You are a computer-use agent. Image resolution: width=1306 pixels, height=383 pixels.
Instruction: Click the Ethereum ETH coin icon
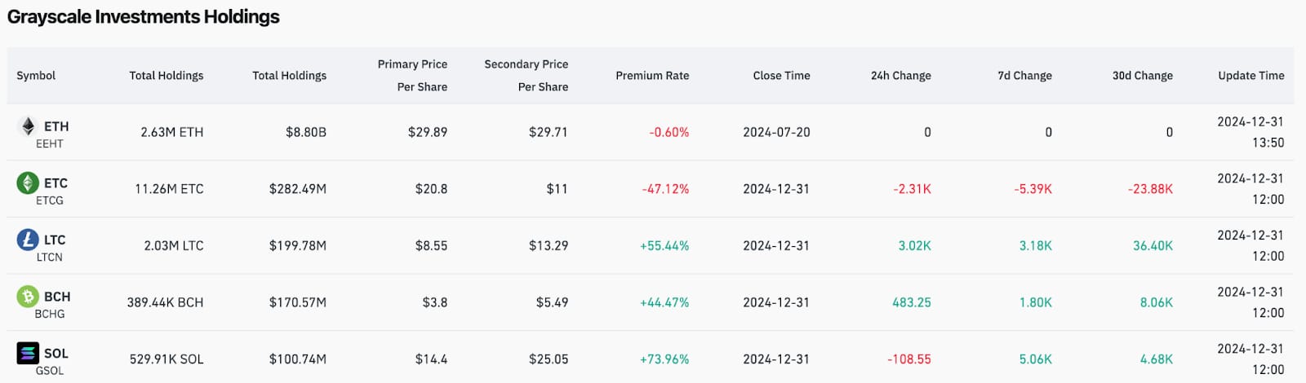click(x=28, y=125)
